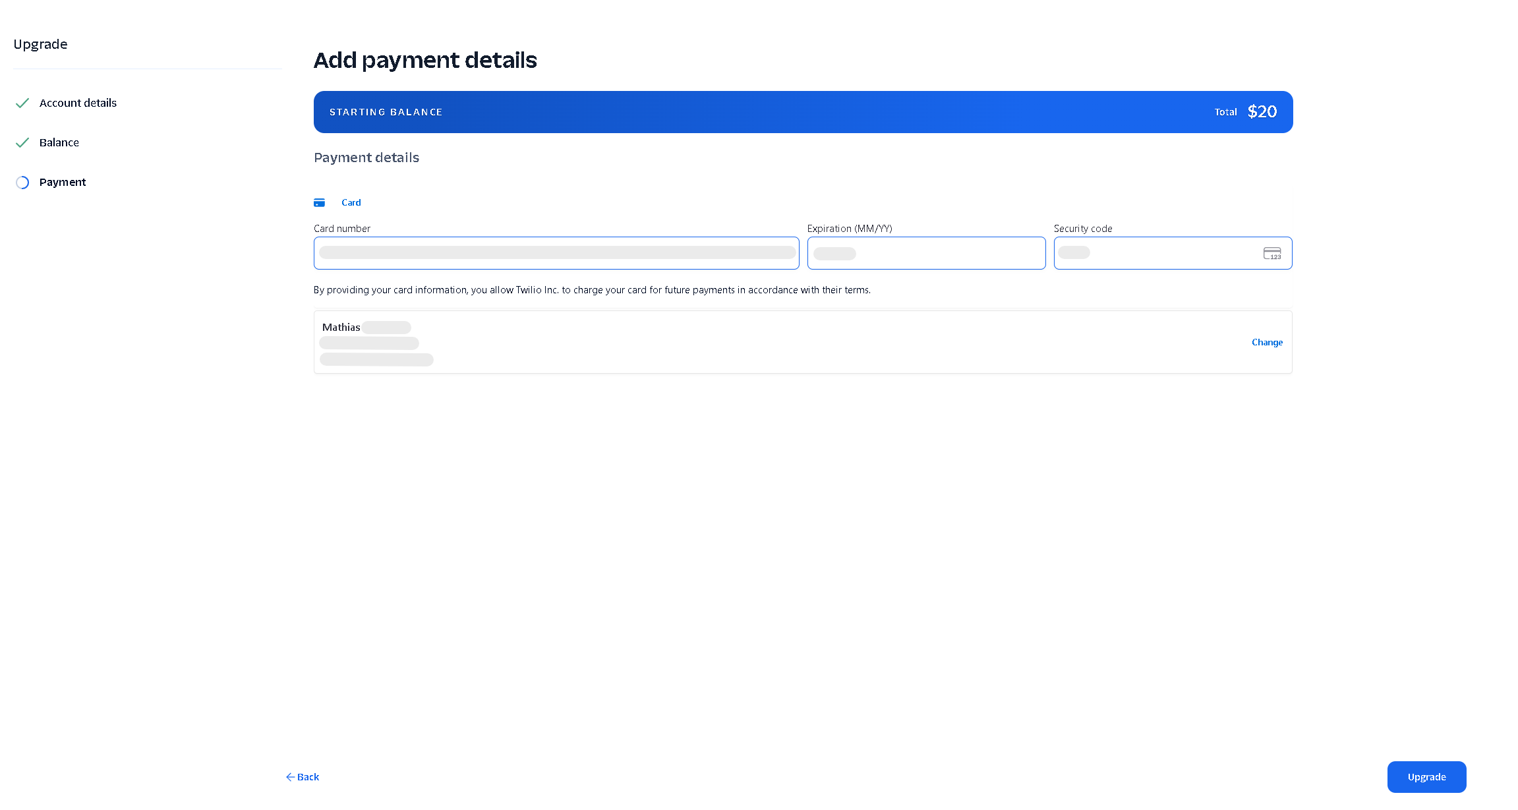Click the Balance step checkmark icon
1518x810 pixels.
pos(22,142)
